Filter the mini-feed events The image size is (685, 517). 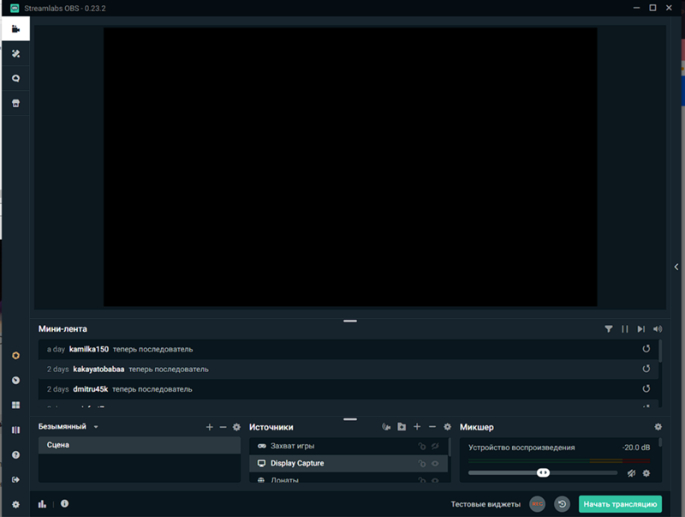coord(608,329)
